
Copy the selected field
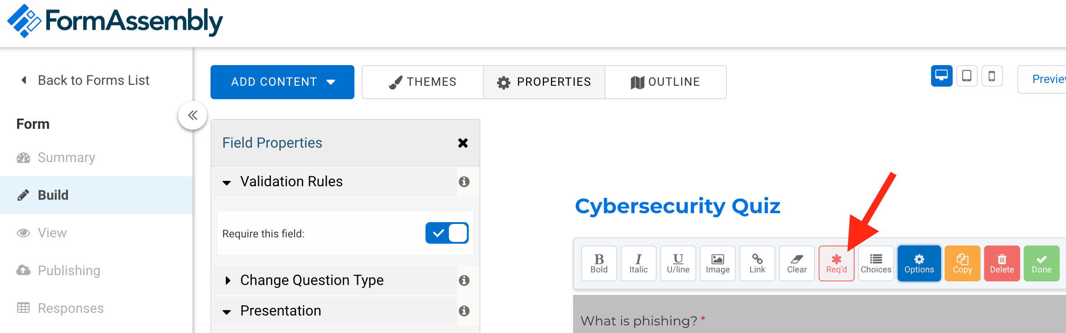click(x=962, y=263)
